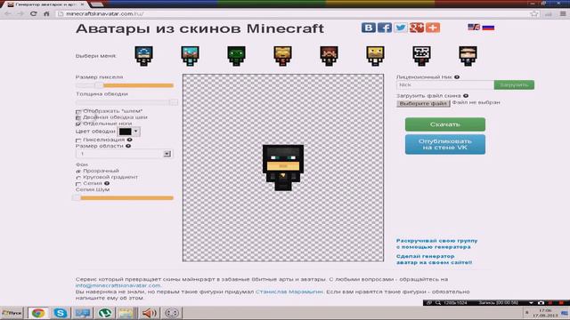Screen dimensions: 570x320
Task: Share via the Facebook icon
Action: point(384,28)
